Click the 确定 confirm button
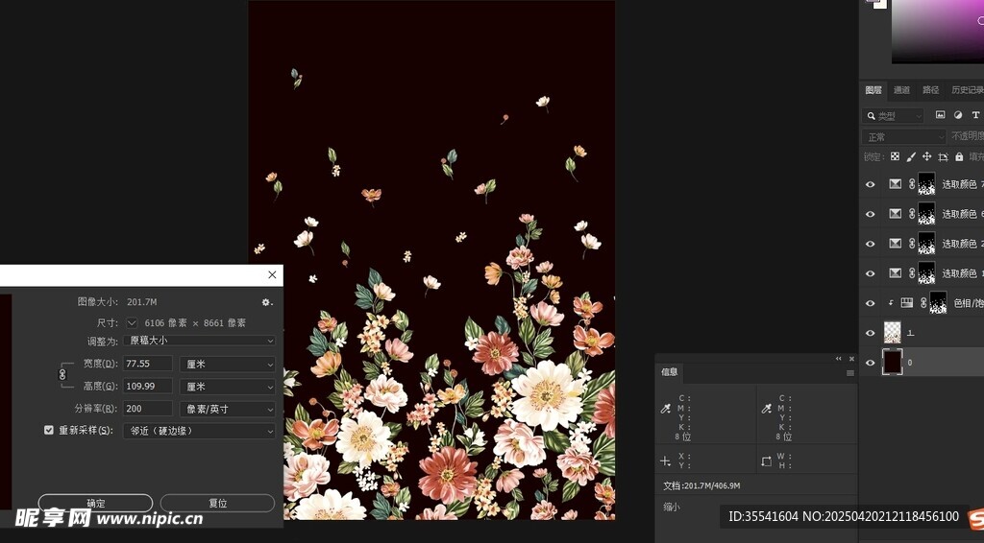 (96, 503)
